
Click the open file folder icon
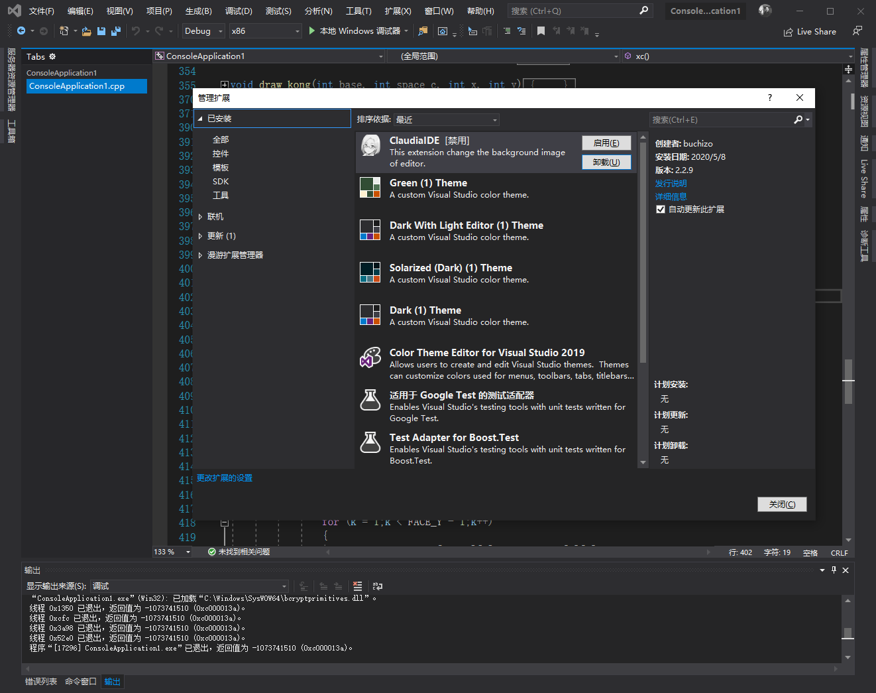[x=87, y=31]
